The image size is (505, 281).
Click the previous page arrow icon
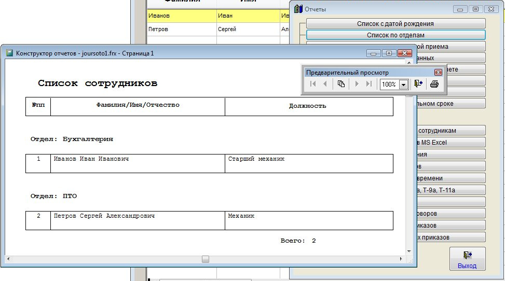(325, 84)
